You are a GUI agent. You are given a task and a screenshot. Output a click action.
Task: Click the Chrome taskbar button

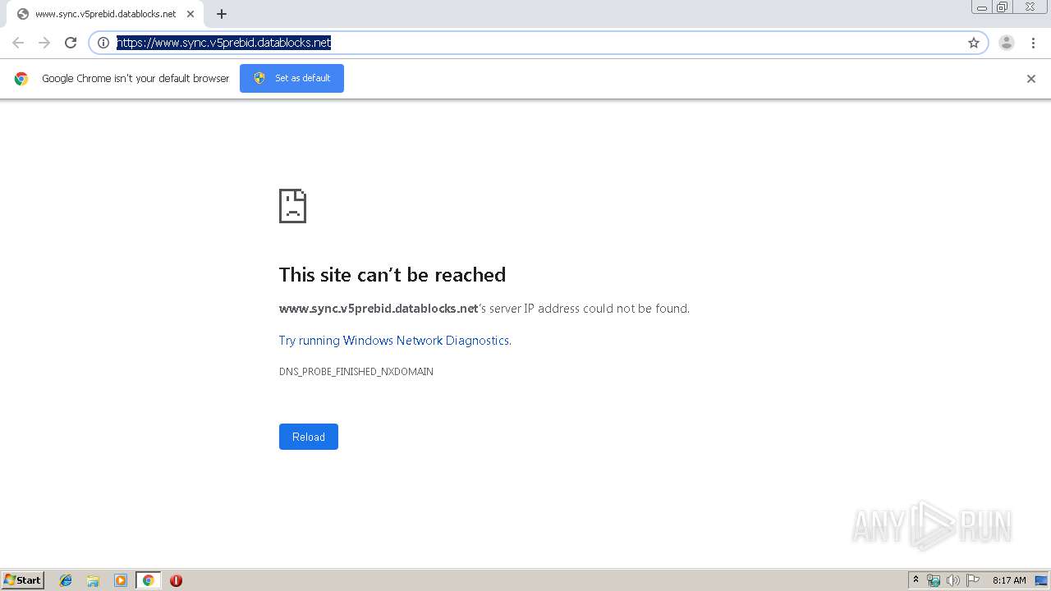pos(148,580)
